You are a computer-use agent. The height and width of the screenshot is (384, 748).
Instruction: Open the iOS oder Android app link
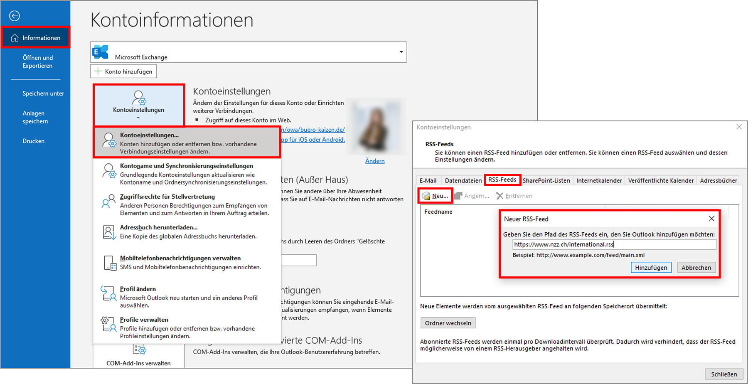pos(313,140)
